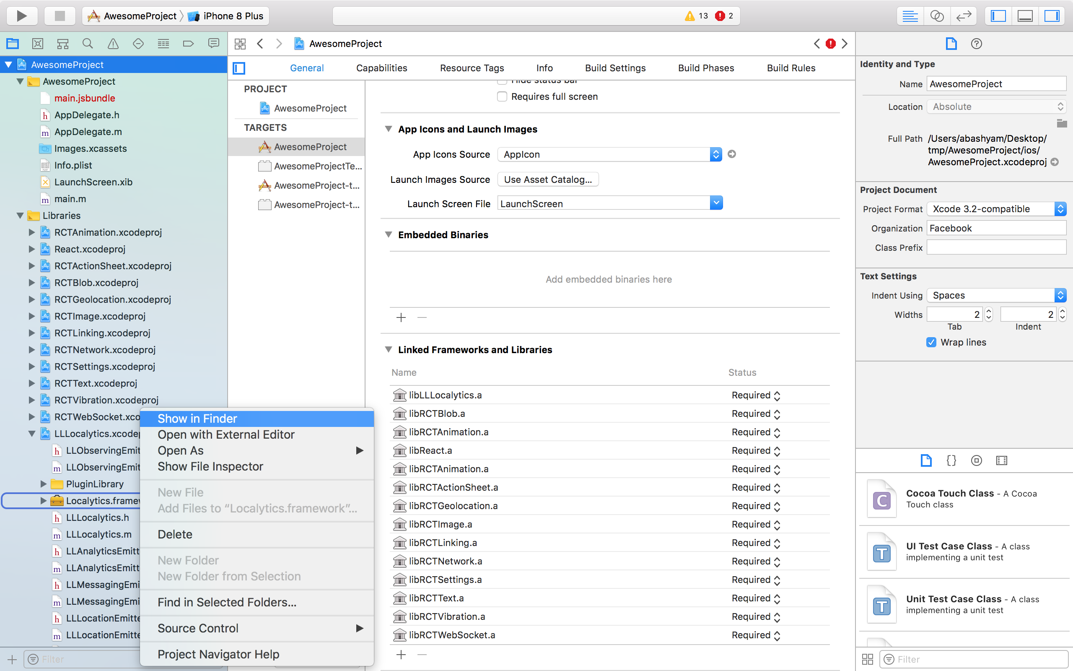Select AppDelegate.m in the navigator

click(88, 132)
